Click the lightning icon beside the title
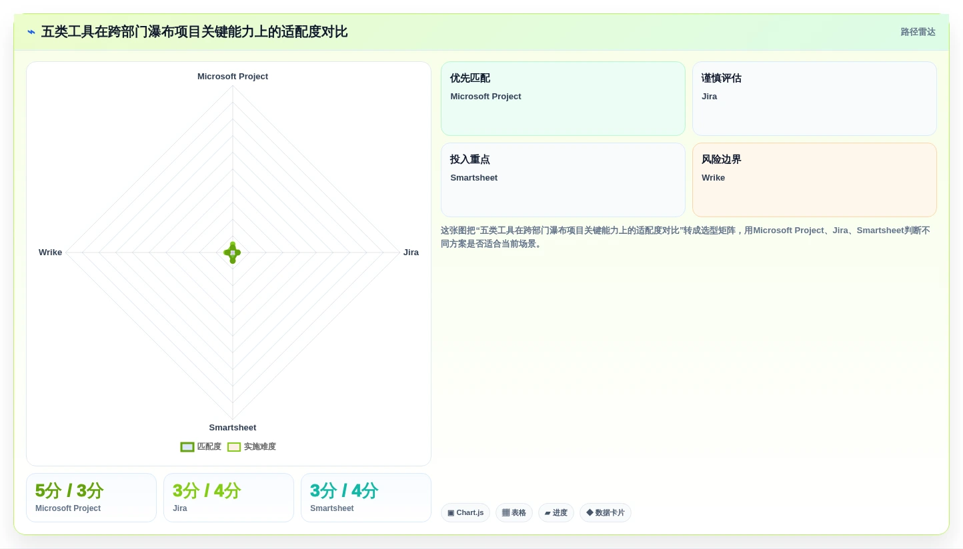Viewport: 963px width, 549px height. (x=31, y=32)
